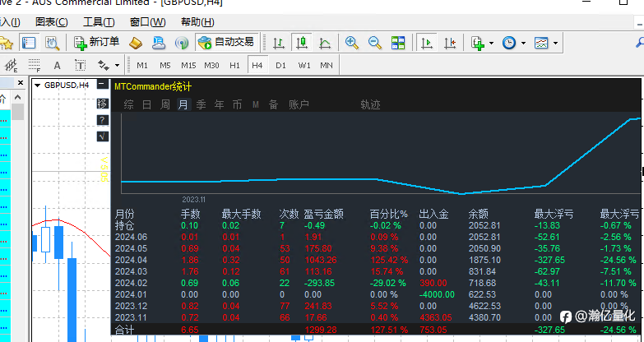Select the text A drawing tool
Screen dimensions: 644x342
coord(57,65)
